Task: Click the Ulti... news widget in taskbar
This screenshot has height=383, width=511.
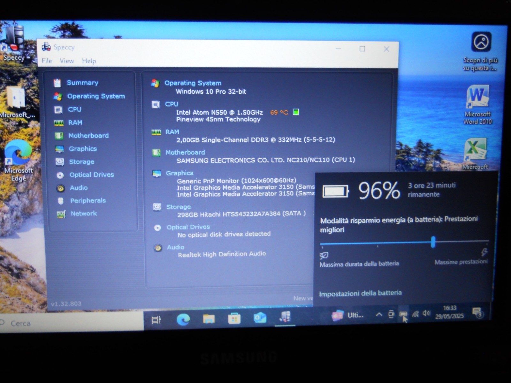Action: 348,315
